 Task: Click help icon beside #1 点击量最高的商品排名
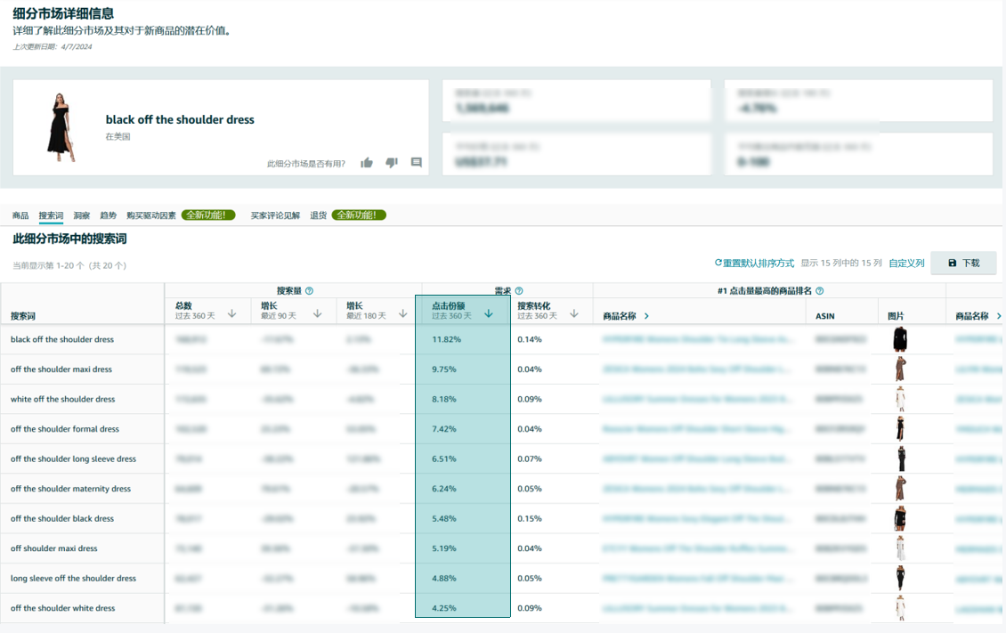pyautogui.click(x=820, y=291)
